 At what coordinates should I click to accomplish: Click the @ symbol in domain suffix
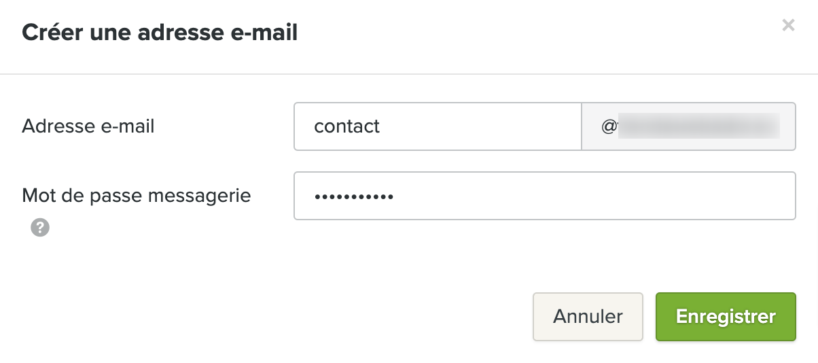(607, 126)
